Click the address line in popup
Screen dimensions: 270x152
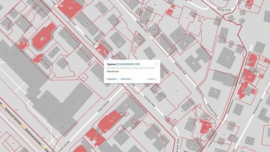(x=132, y=68)
